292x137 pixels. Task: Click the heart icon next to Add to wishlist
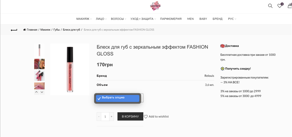pyautogui.click(x=146, y=117)
